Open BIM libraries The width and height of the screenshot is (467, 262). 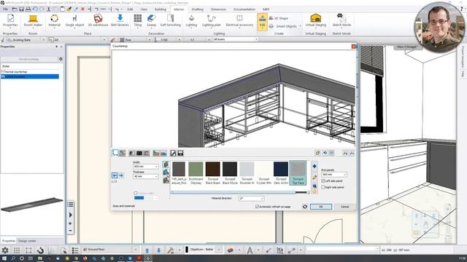pos(120,20)
